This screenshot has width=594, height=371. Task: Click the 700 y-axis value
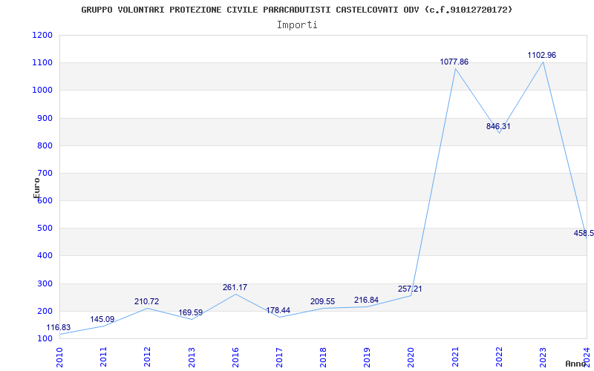point(45,174)
